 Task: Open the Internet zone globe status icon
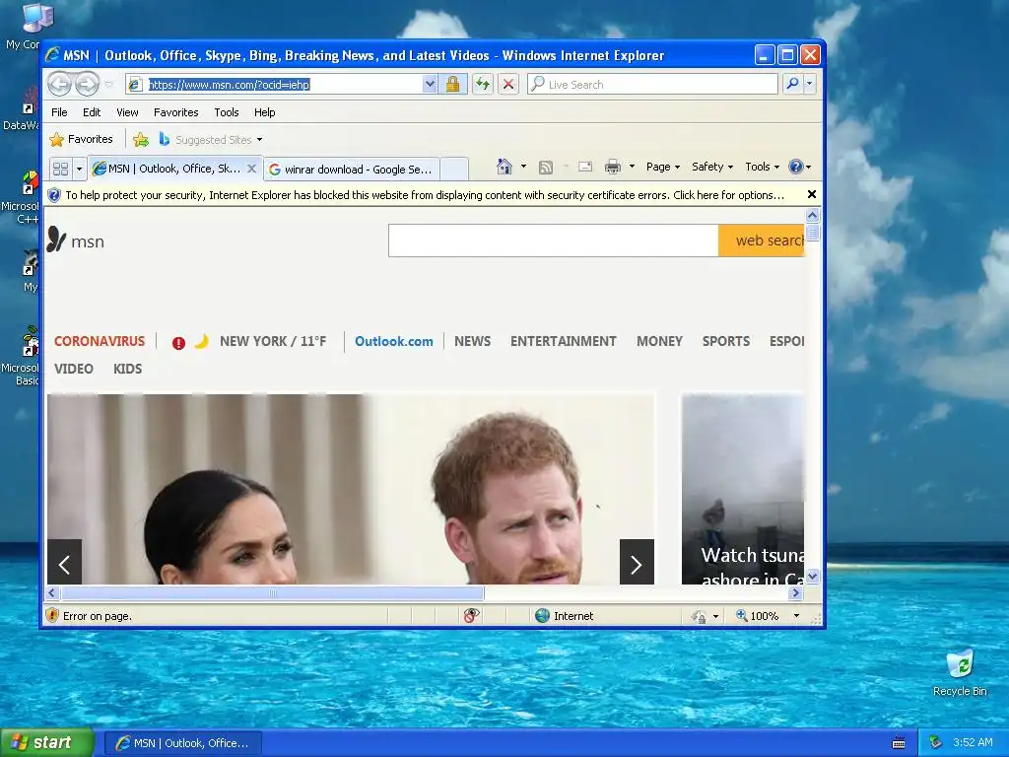(543, 616)
